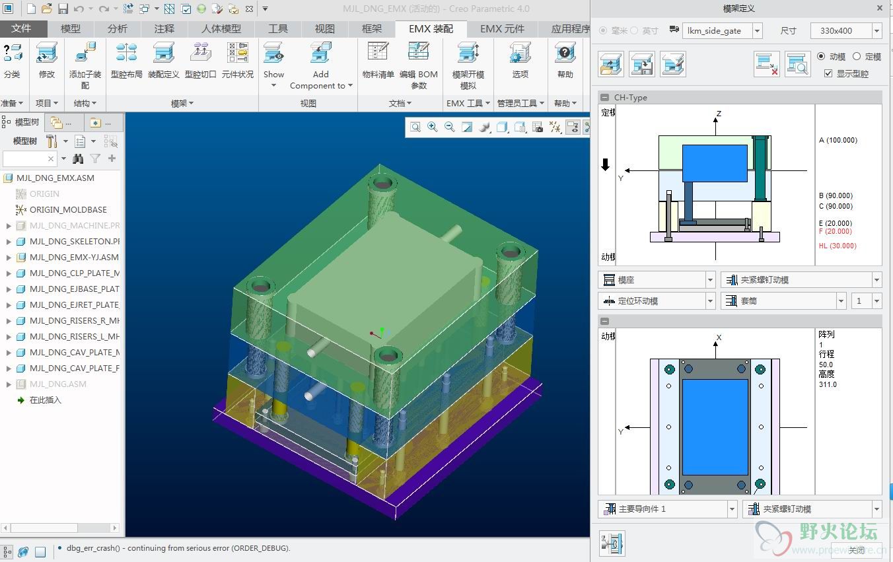
Task: Switch to the 模型 ribbon tab
Action: point(71,29)
